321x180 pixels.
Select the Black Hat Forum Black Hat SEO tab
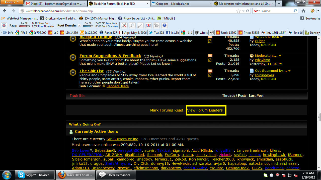tap(118, 4)
